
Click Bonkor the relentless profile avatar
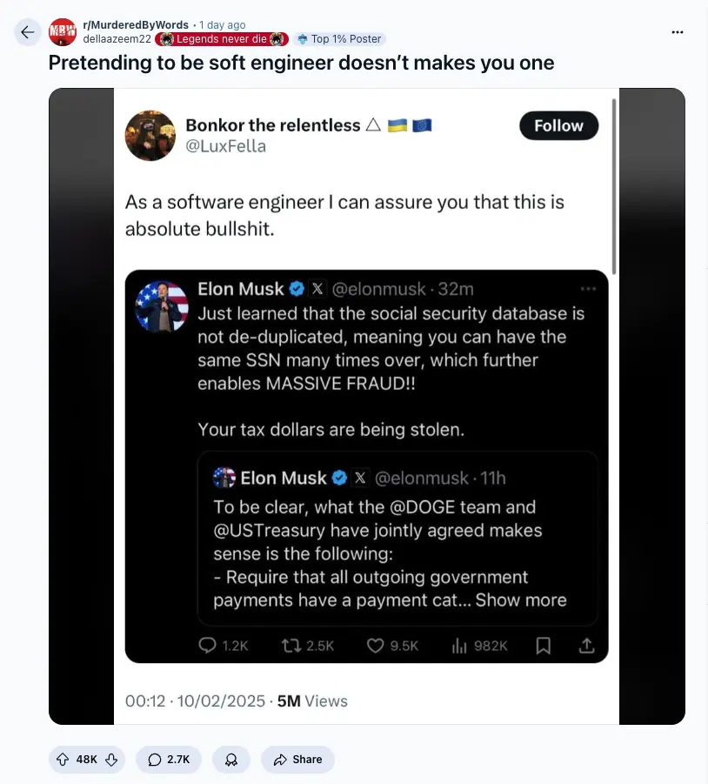[x=150, y=136]
